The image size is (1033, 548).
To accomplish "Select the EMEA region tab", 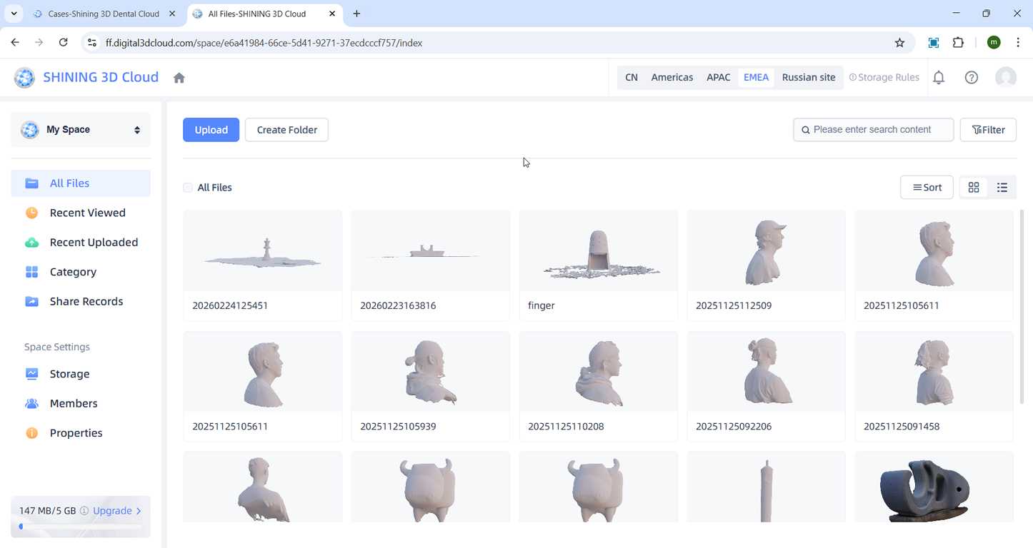I will (x=757, y=78).
